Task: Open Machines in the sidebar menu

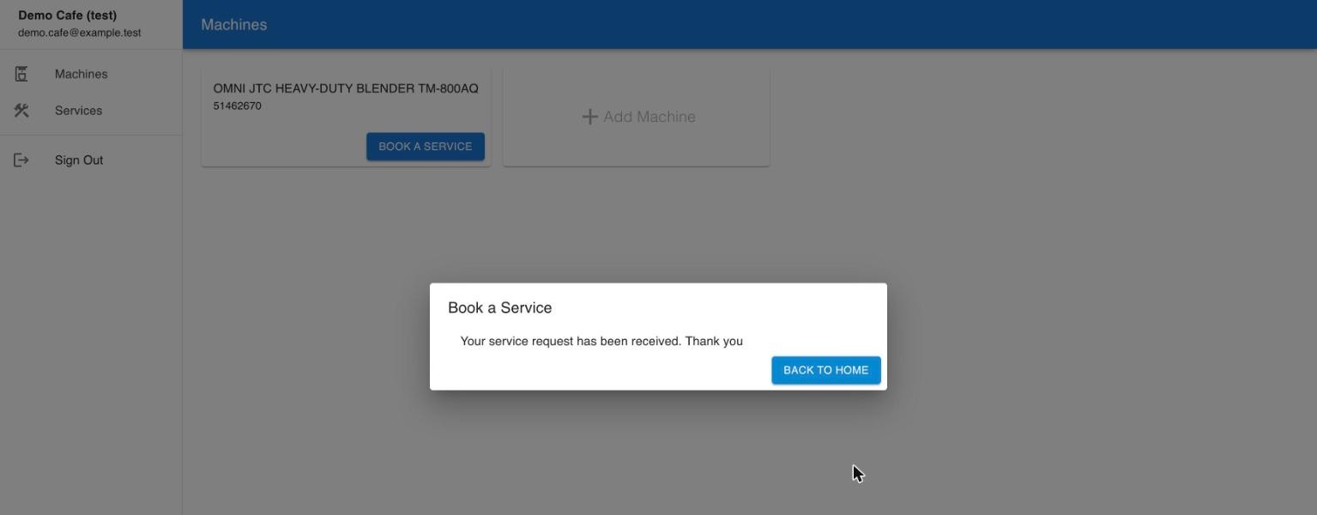Action: 91,74
